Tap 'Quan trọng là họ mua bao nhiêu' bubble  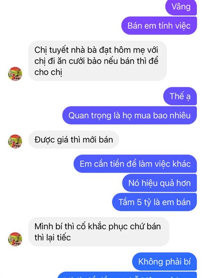130,115
